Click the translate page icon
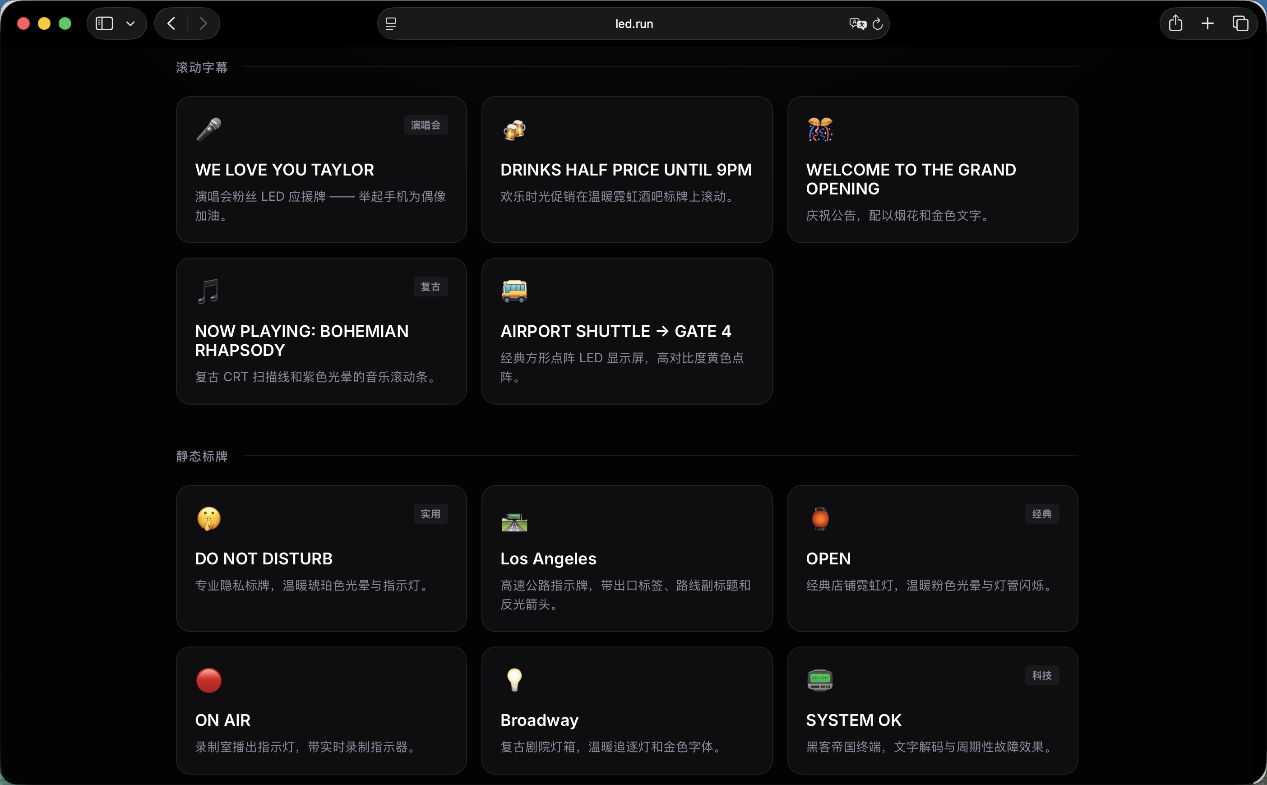Viewport: 1267px width, 785px height. pos(857,23)
